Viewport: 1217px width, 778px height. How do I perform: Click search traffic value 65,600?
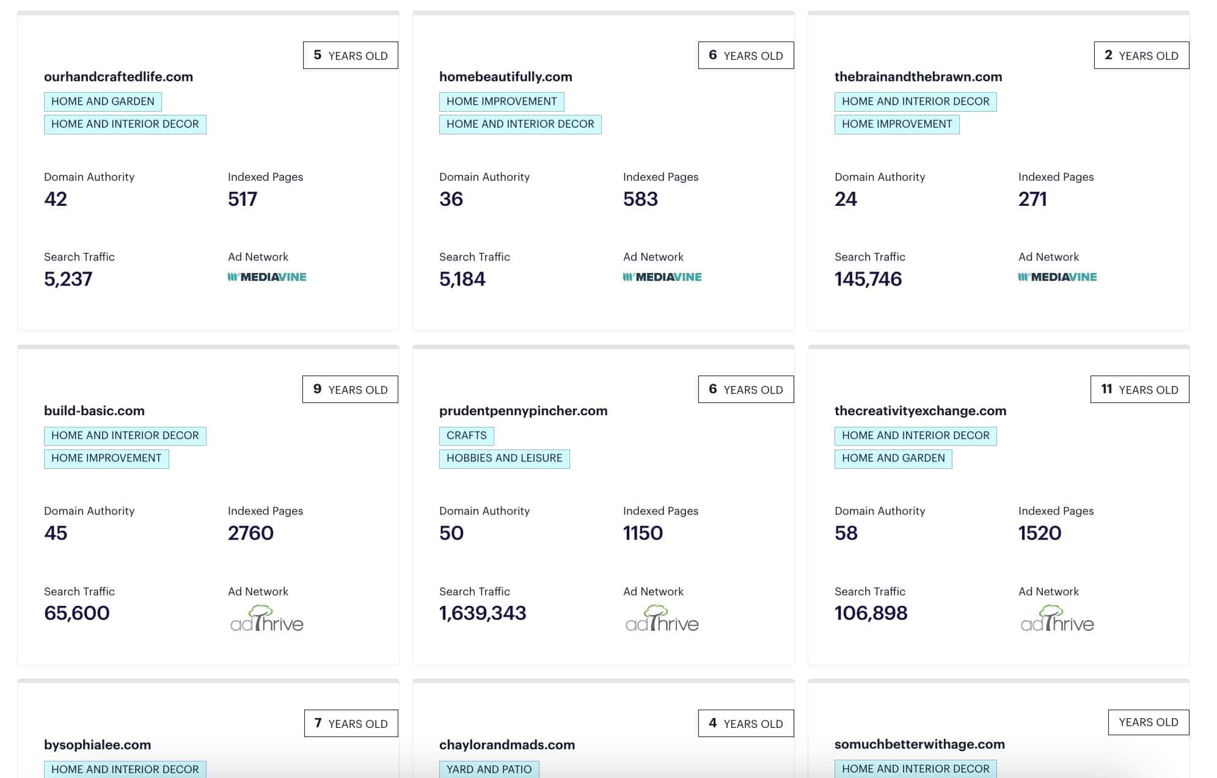point(77,613)
